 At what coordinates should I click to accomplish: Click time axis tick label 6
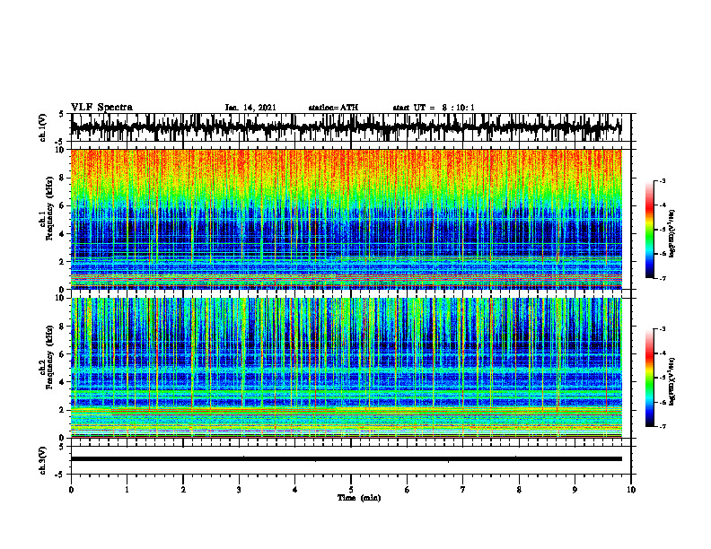(408, 490)
